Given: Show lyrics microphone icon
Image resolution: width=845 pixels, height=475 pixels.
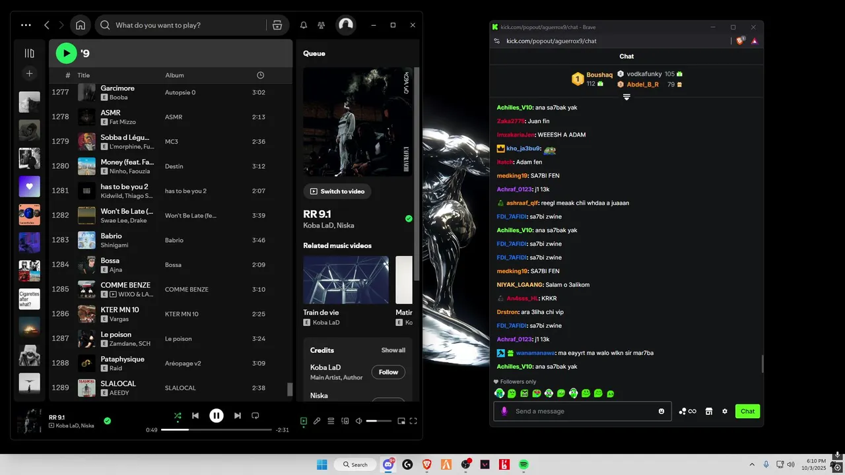Looking at the screenshot, I should pos(317,421).
